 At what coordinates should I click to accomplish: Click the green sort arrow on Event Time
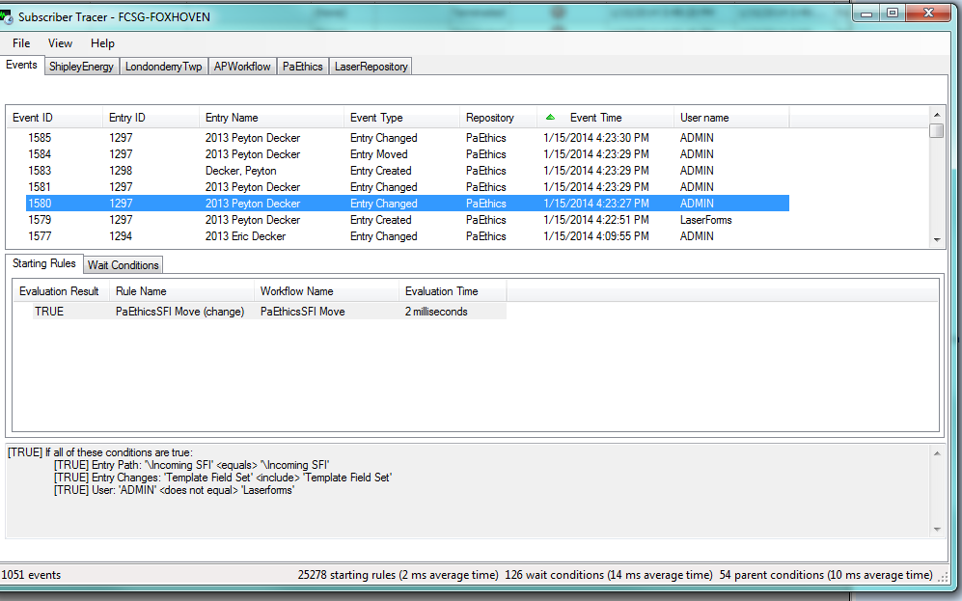tap(550, 117)
